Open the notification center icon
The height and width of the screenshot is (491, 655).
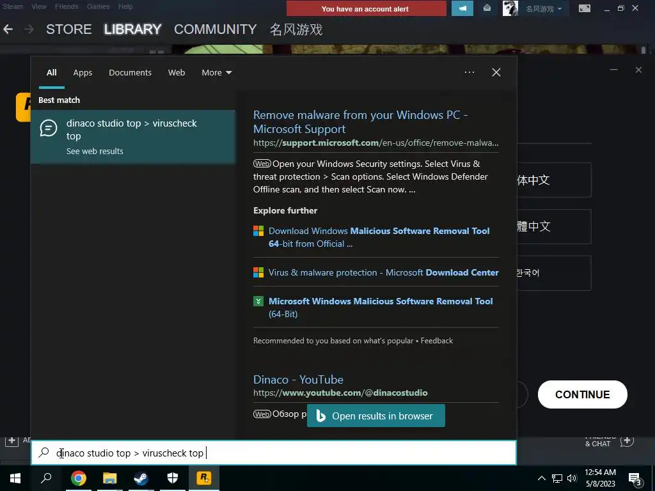635,479
